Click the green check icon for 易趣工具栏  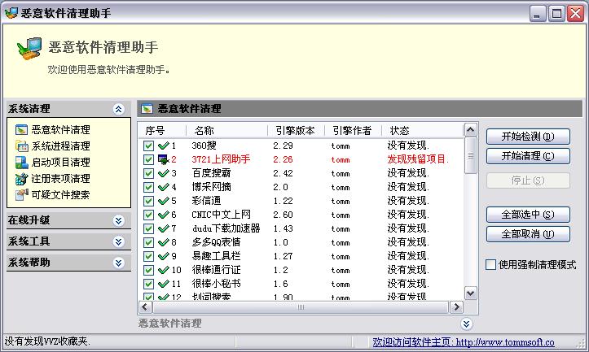pyautogui.click(x=164, y=256)
